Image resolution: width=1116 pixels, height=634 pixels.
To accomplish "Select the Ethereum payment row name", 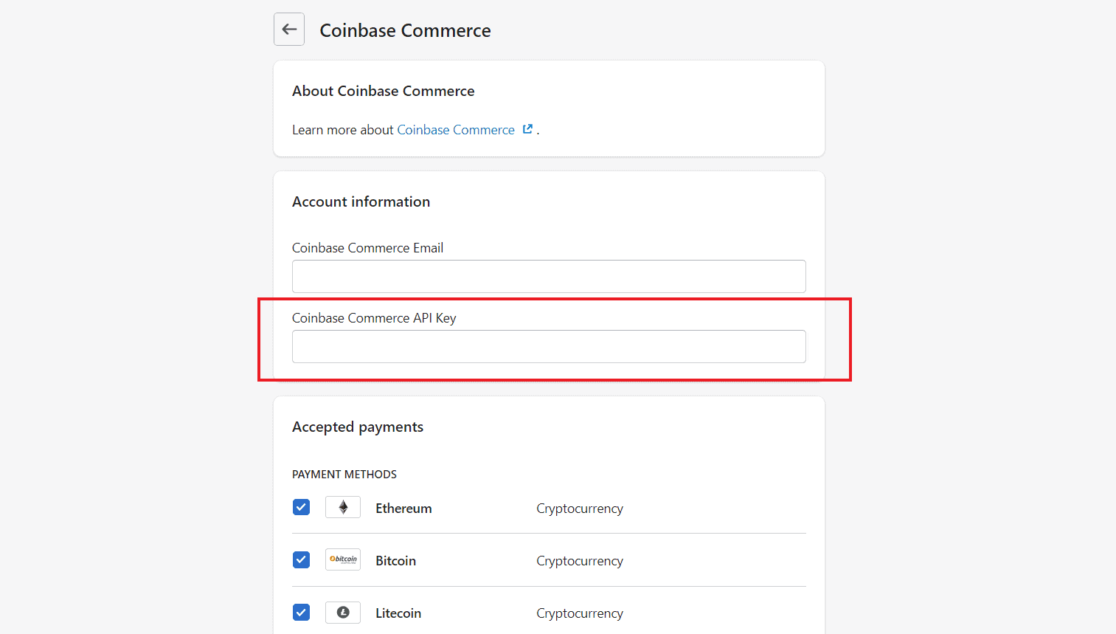I will (x=403, y=508).
